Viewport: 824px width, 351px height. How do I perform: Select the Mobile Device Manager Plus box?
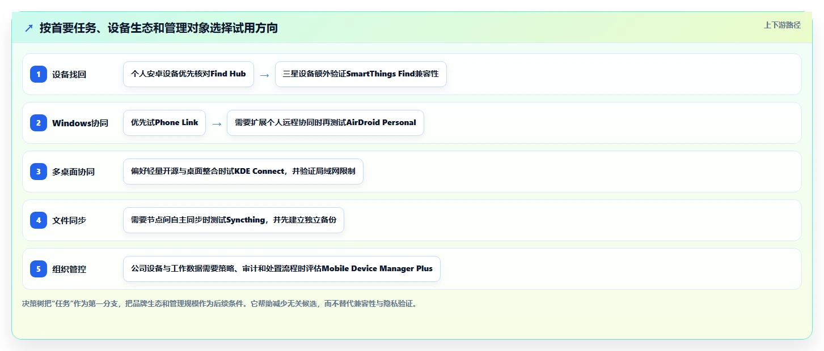coord(282,269)
